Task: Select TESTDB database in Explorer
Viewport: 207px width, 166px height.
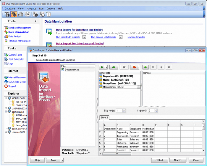Action: click(x=21, y=102)
